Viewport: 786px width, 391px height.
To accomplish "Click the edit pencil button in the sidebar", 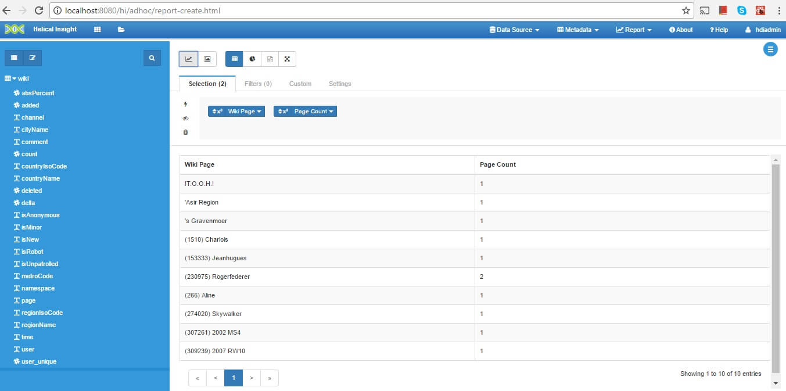I will click(33, 58).
